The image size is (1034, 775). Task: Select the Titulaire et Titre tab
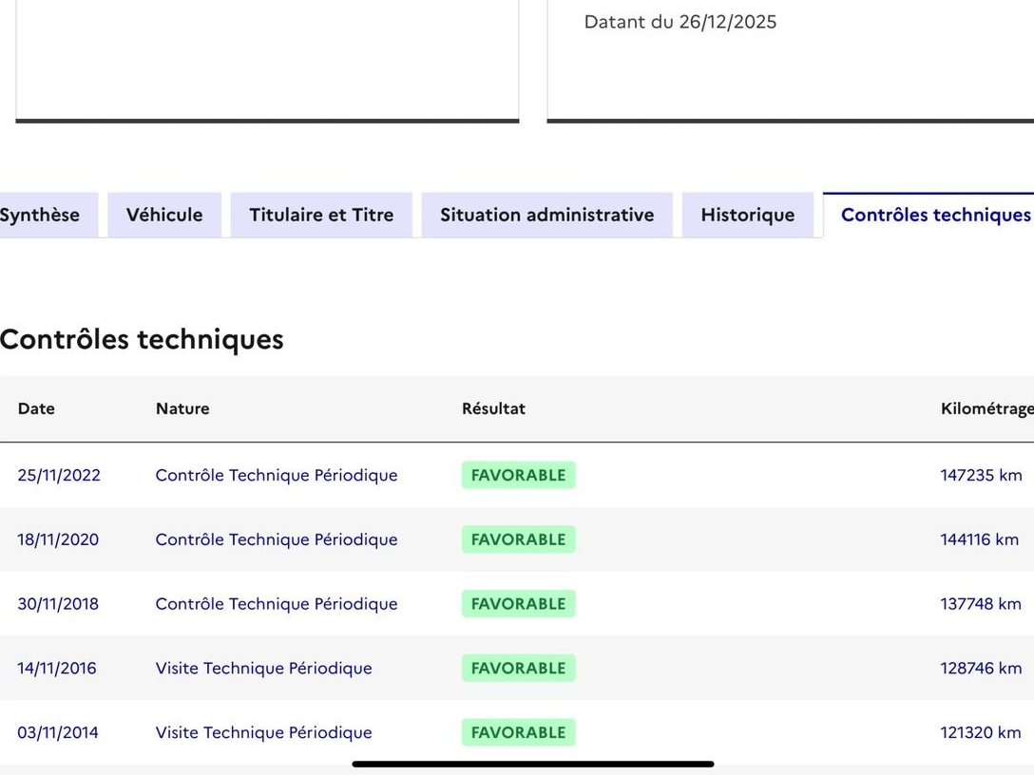(321, 215)
